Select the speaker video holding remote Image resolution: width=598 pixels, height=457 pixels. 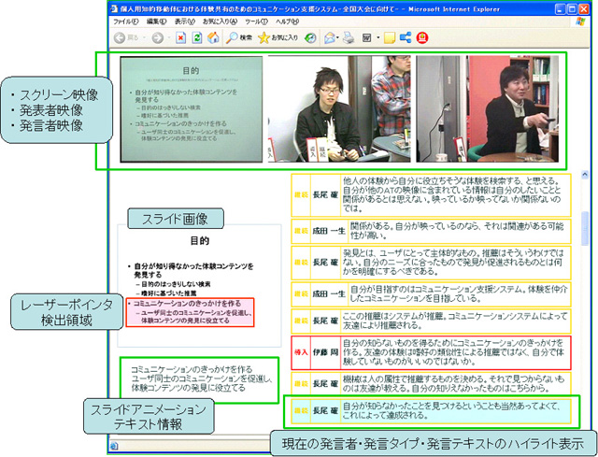tap(487, 109)
